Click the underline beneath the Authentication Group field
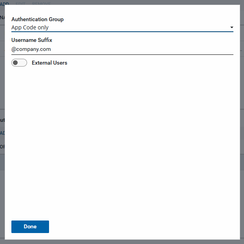This screenshot has width=244, height=244. click(122, 32)
